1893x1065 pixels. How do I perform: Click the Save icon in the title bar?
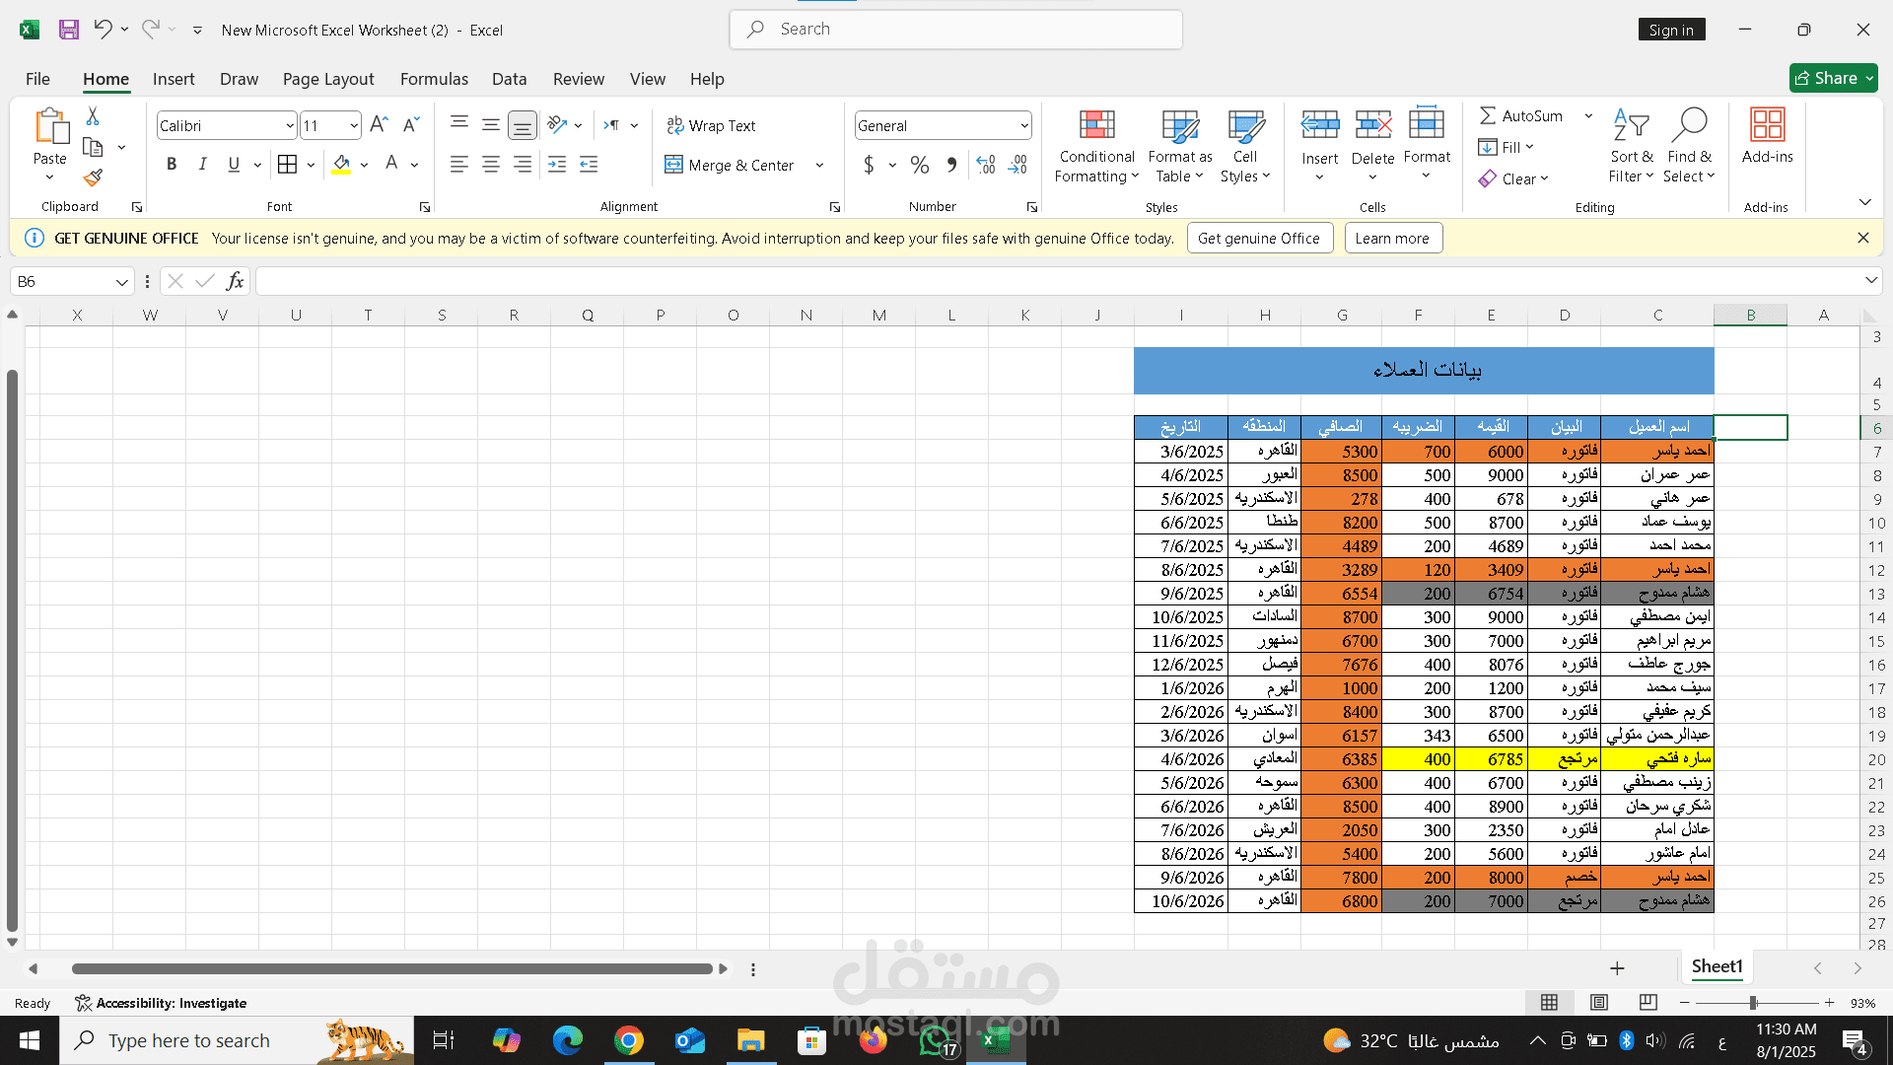coord(69,30)
